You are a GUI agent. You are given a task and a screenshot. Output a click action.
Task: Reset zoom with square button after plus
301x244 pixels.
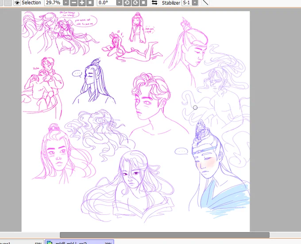(x=90, y=3)
